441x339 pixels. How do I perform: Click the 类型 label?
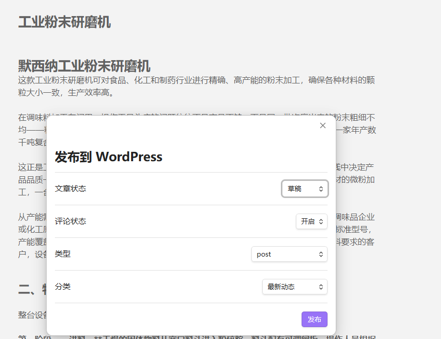pyautogui.click(x=62, y=254)
